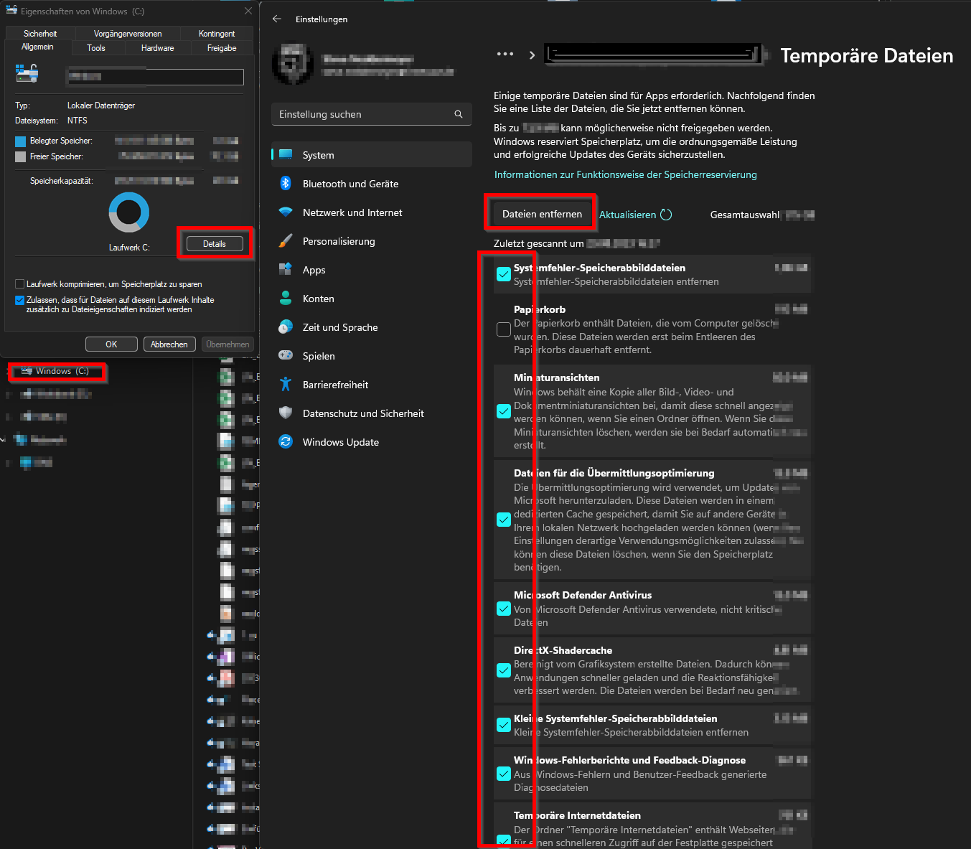Open Zeit und Sprache settings
Screen dimensions: 971x849
pyautogui.click(x=371, y=327)
